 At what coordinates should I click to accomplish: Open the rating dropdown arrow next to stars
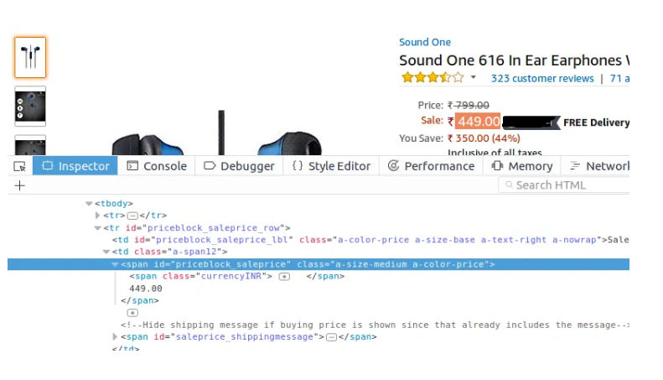point(473,78)
